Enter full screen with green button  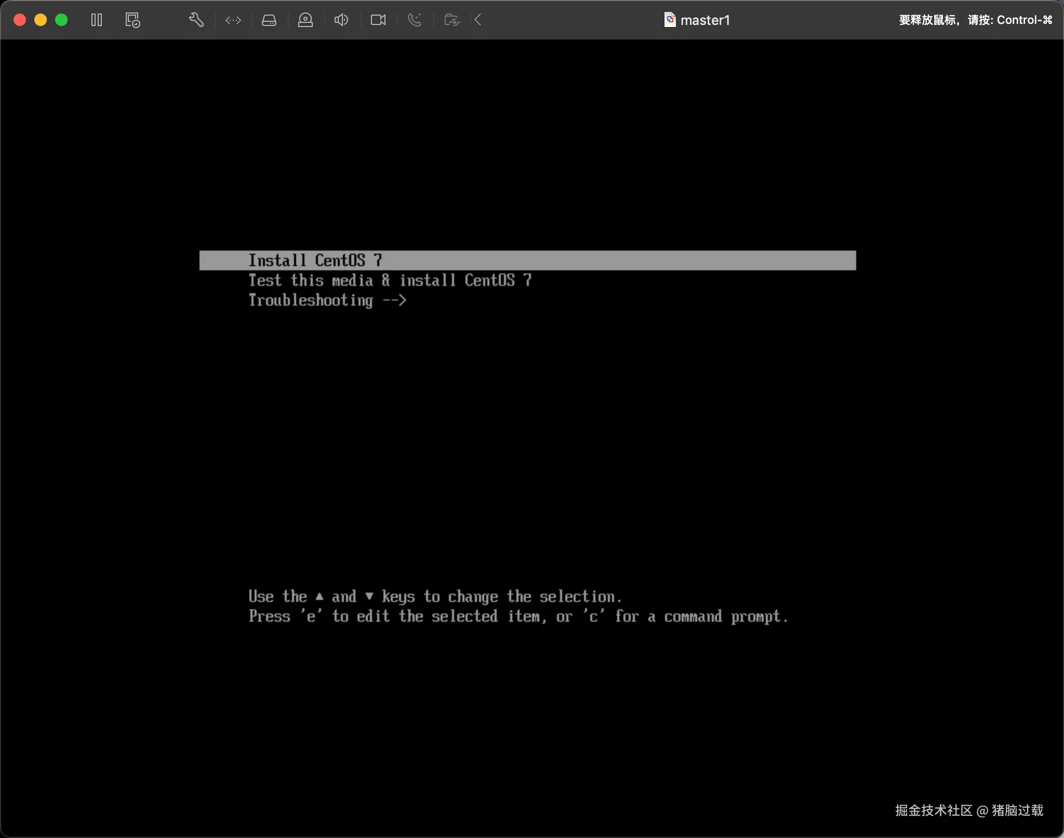[x=61, y=20]
